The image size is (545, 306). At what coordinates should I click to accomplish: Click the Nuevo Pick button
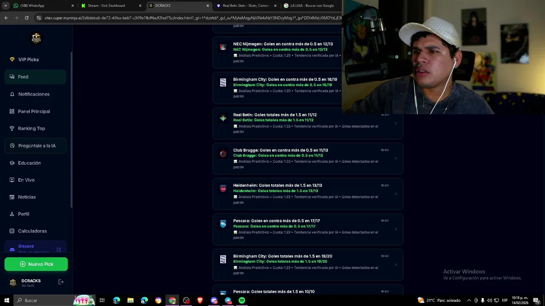(36, 264)
